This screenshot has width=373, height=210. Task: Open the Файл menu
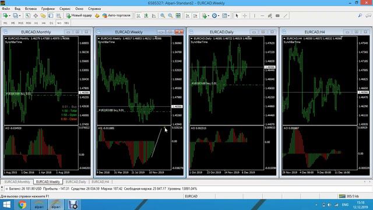[x=6, y=9]
